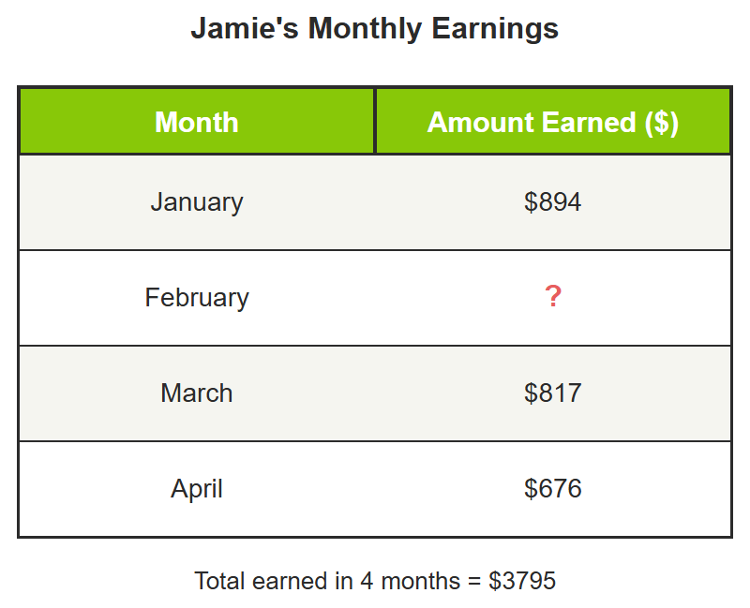Click the March cell

tap(197, 393)
